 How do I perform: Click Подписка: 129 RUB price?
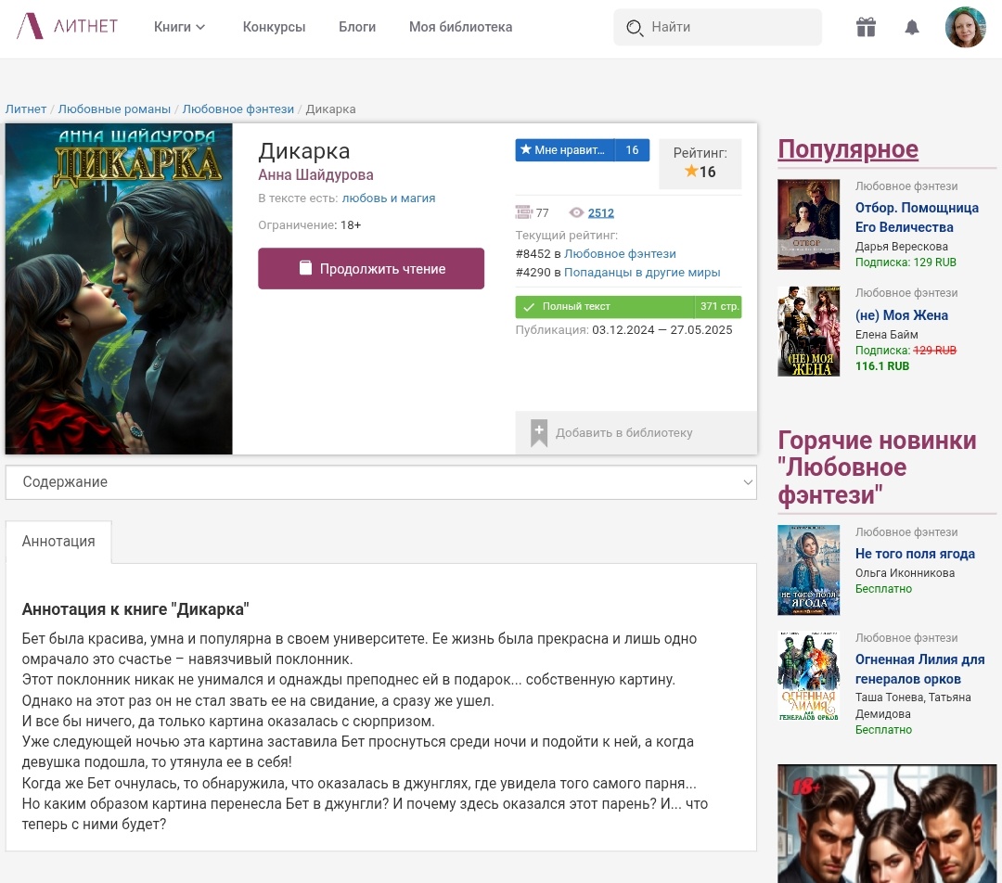(906, 262)
